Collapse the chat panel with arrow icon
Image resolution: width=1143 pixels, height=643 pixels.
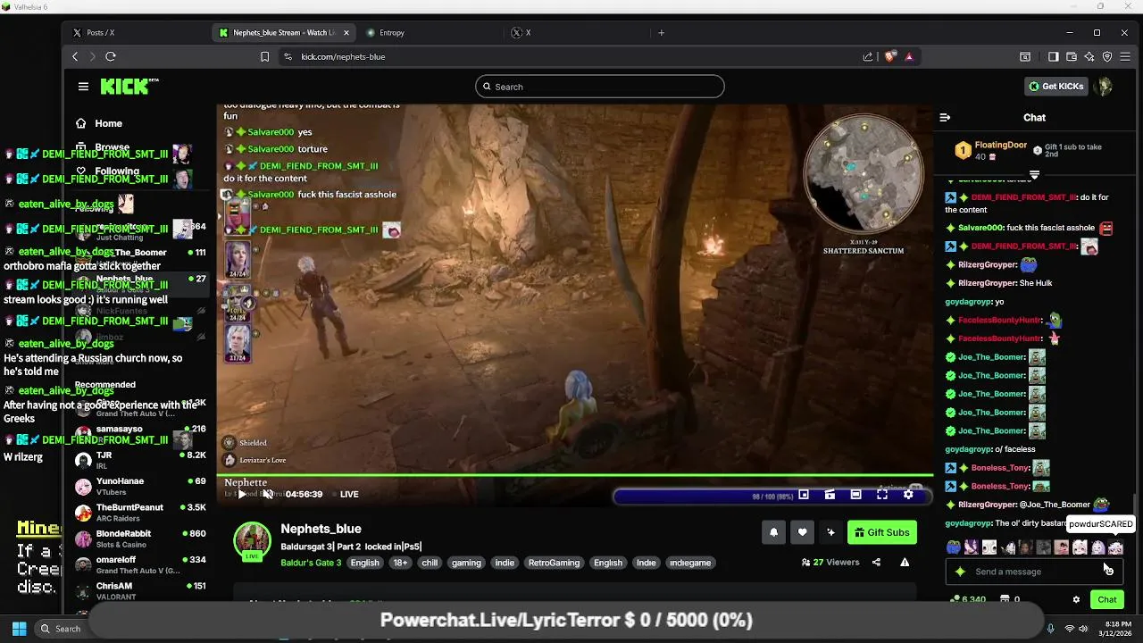[x=945, y=117]
